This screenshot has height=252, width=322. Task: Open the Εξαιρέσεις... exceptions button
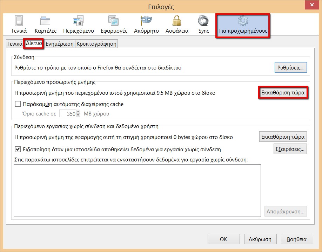click(290, 149)
